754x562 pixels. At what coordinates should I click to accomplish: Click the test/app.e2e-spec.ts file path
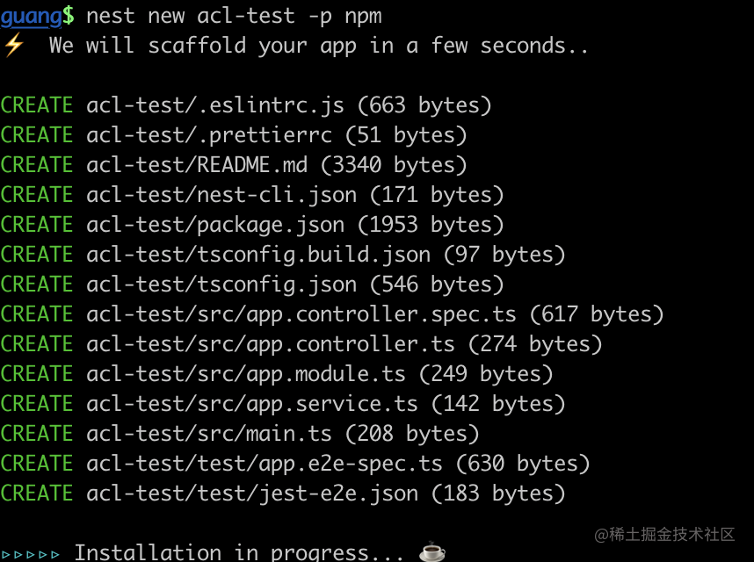pyautogui.click(x=265, y=464)
